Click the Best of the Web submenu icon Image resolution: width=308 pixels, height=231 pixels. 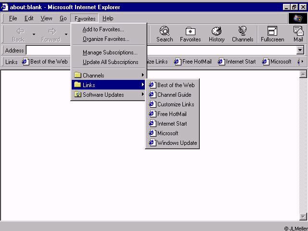click(x=153, y=85)
